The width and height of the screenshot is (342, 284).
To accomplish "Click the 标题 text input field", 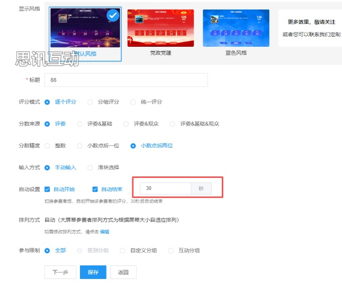I will pos(126,80).
